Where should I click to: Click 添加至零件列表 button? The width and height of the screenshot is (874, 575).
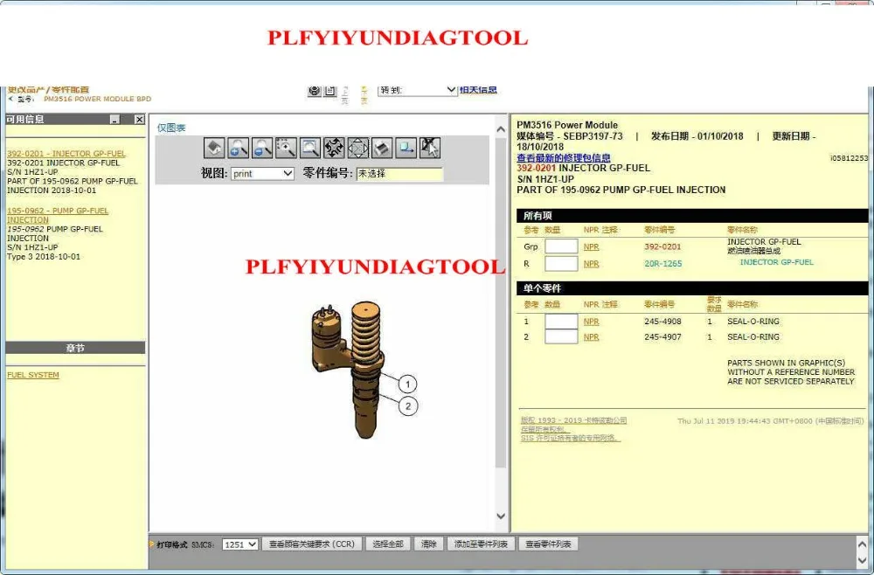[481, 544]
